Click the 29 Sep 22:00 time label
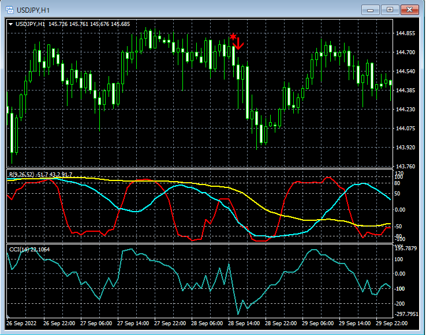Image resolution: width=426 pixels, height=335 pixels. tap(392, 323)
